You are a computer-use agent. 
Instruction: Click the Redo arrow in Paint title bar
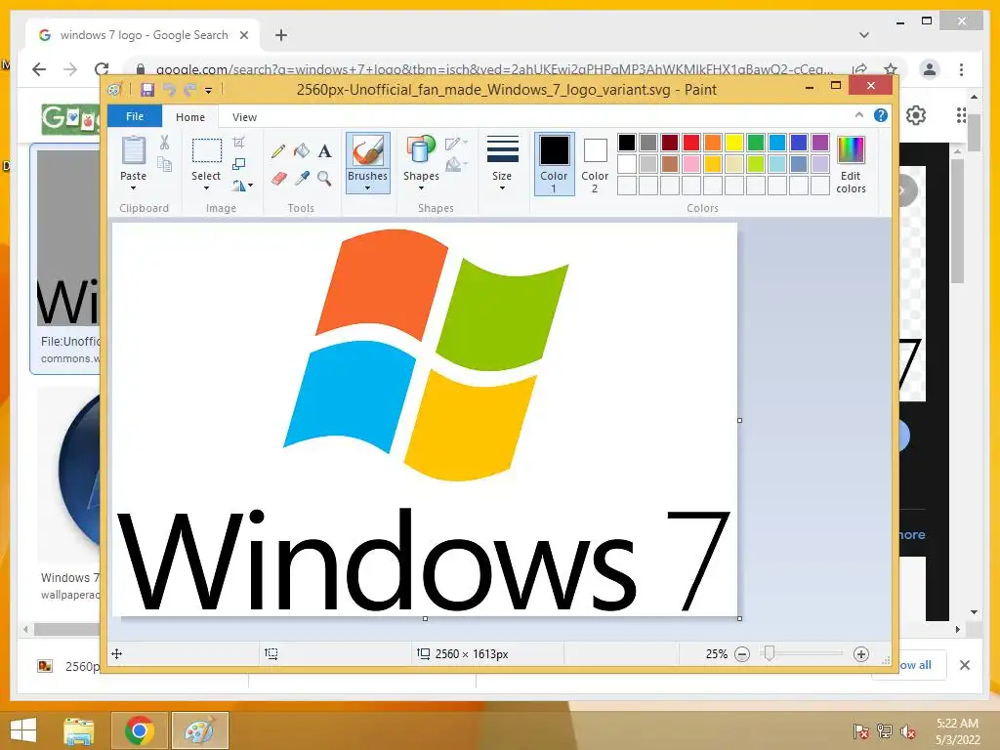coord(190,90)
